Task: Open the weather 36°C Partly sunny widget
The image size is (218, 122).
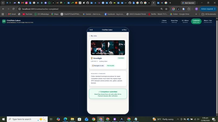Action: [163, 119]
